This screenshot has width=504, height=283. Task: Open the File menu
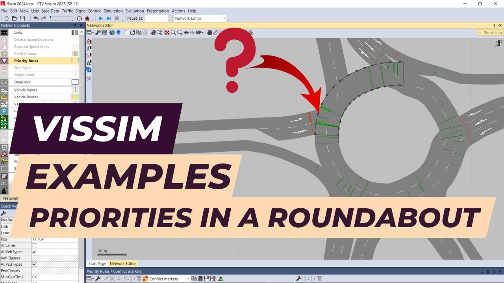4,11
